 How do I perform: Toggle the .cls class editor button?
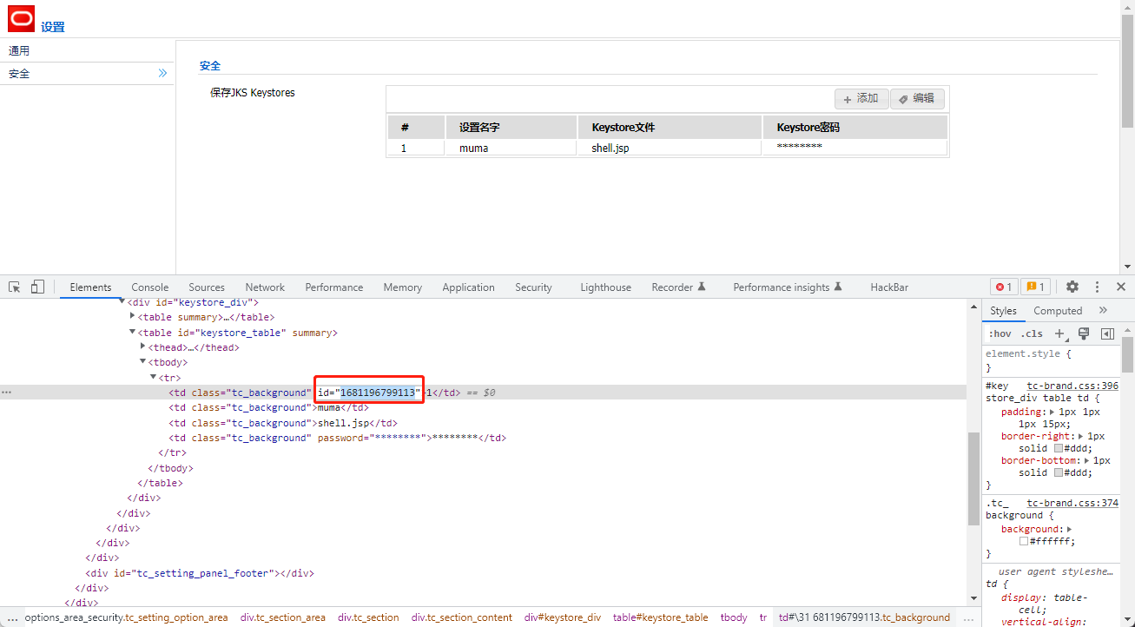pyautogui.click(x=1033, y=333)
